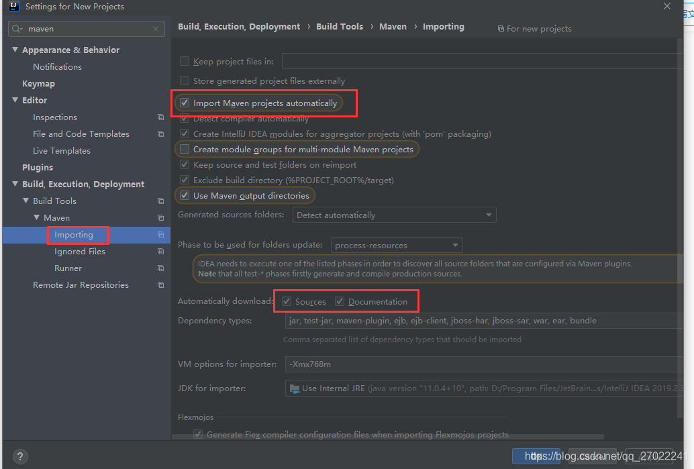The width and height of the screenshot is (694, 469).
Task: Select Live Templates in settings tree
Action: pyautogui.click(x=62, y=151)
